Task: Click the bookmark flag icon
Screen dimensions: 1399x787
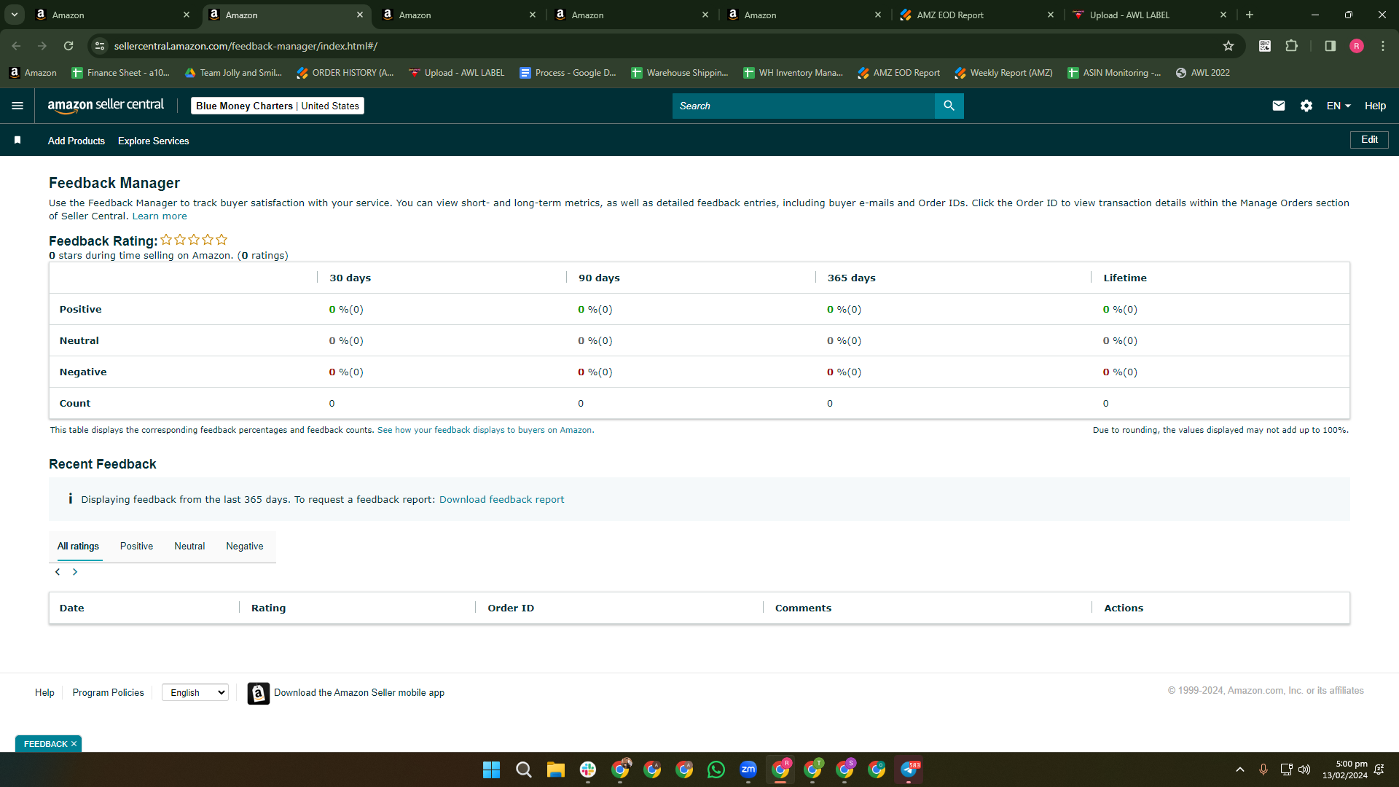Action: pos(17,140)
